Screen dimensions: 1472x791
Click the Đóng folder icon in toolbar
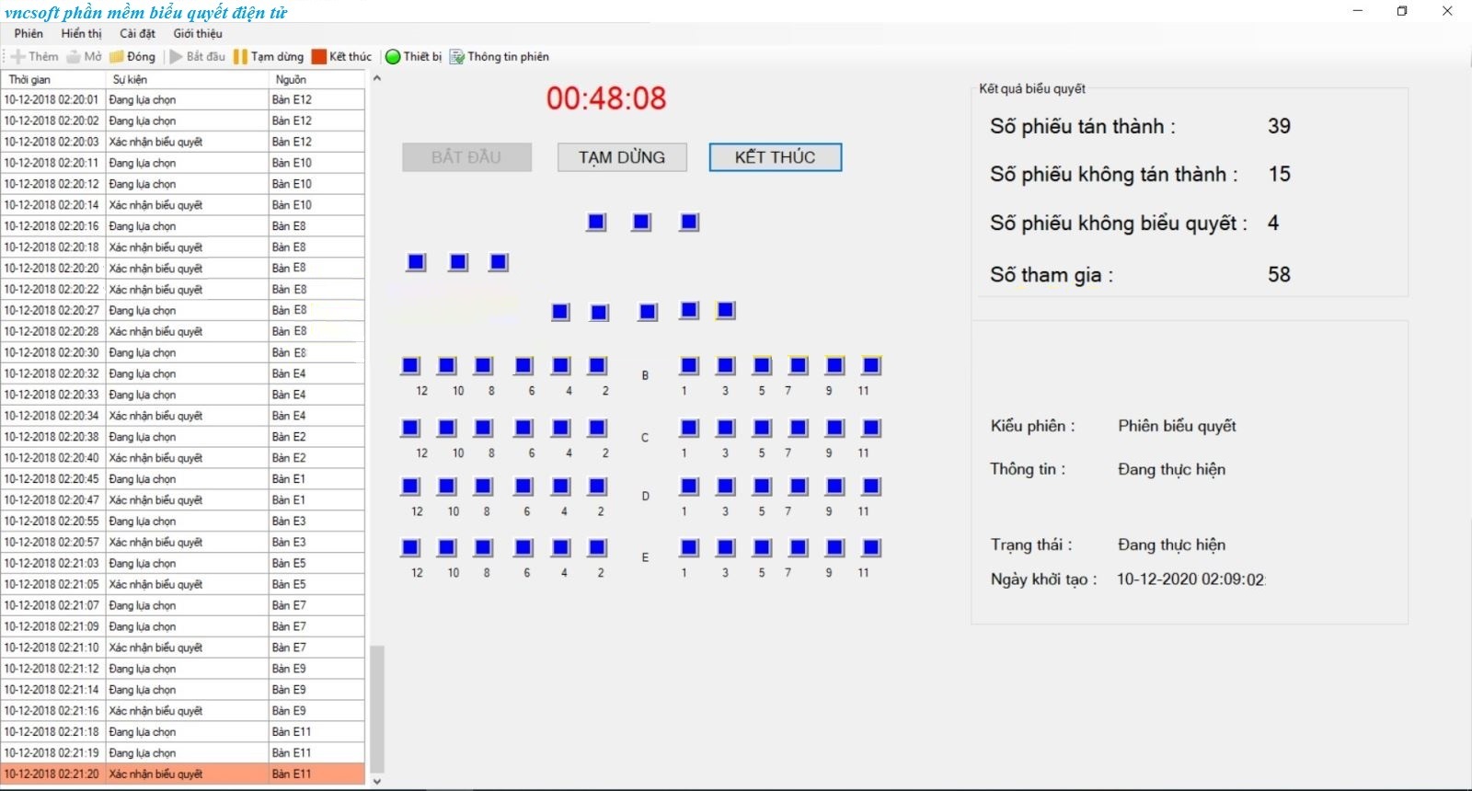tap(117, 57)
